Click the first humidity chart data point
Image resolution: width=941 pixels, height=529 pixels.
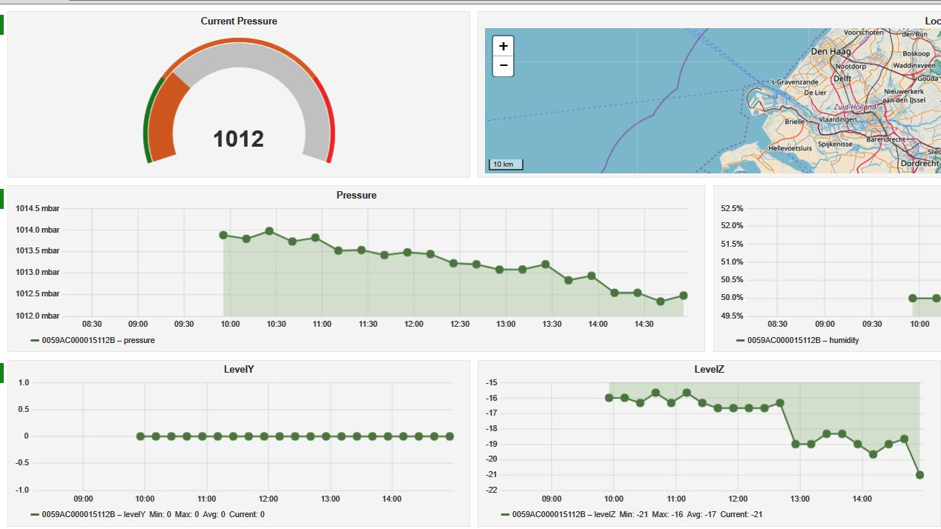coord(913,299)
